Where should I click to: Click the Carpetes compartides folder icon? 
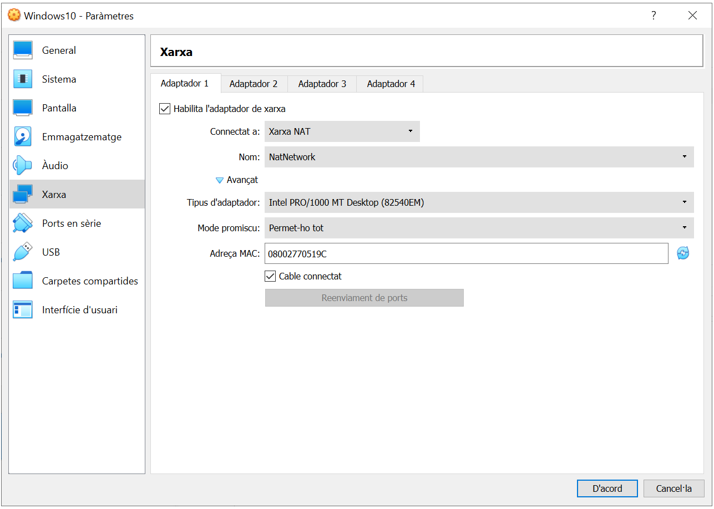coord(23,281)
